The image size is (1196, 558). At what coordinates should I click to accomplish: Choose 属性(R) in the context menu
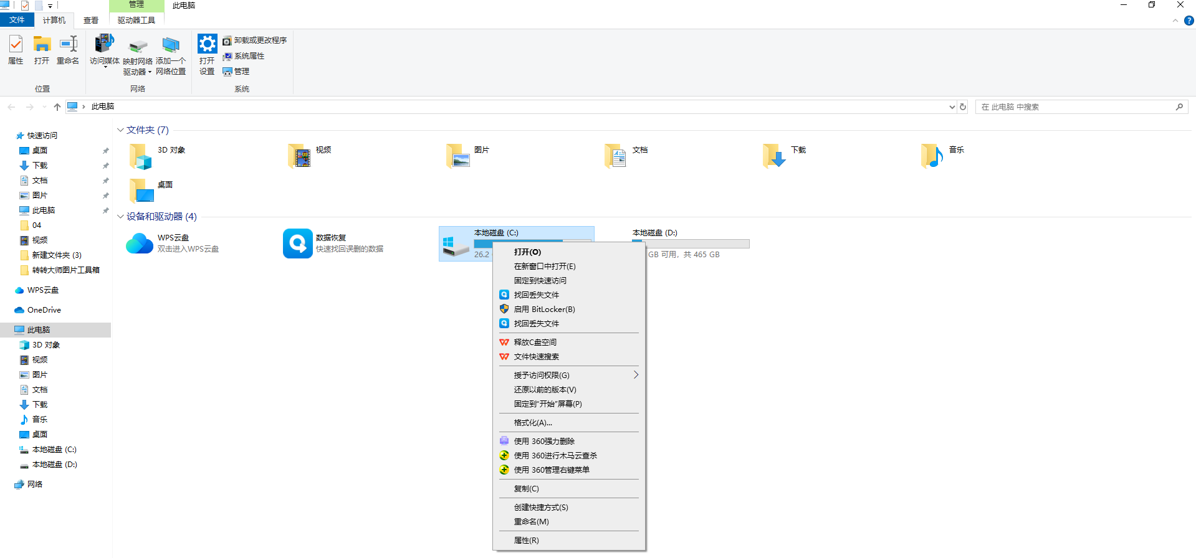tap(526, 541)
